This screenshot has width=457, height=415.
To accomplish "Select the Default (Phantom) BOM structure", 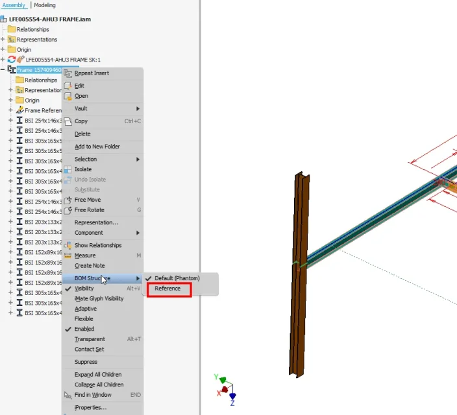I will pyautogui.click(x=177, y=278).
